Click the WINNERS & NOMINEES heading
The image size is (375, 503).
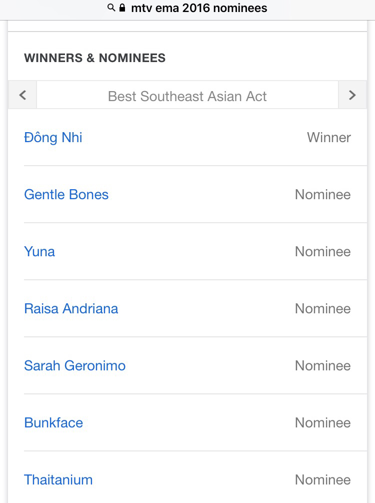94,58
